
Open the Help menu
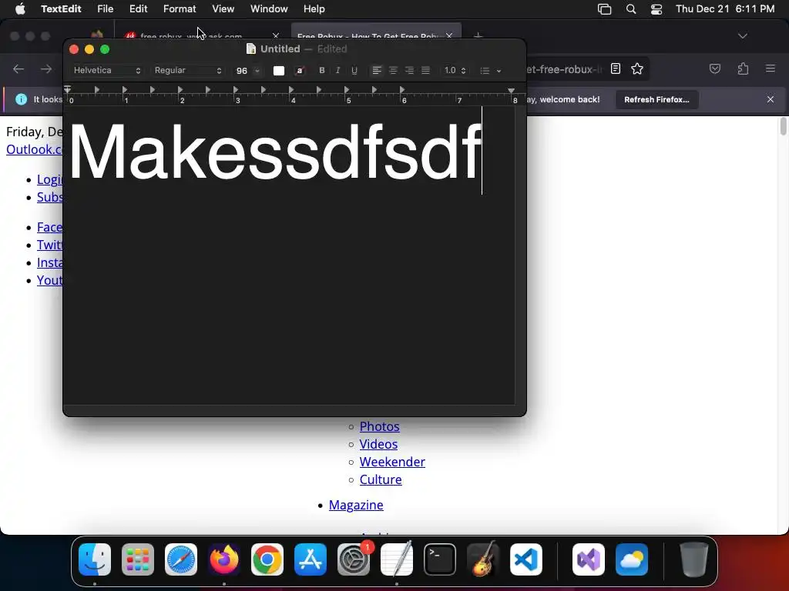[x=314, y=9]
